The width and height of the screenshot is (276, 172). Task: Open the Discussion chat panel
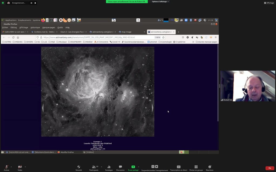[120, 168]
